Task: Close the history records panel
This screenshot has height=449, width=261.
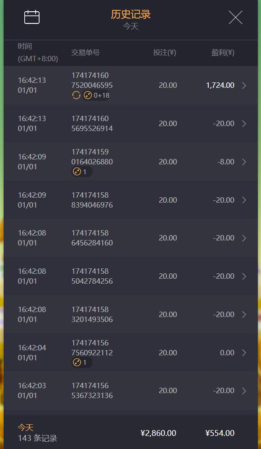Action: click(x=235, y=18)
